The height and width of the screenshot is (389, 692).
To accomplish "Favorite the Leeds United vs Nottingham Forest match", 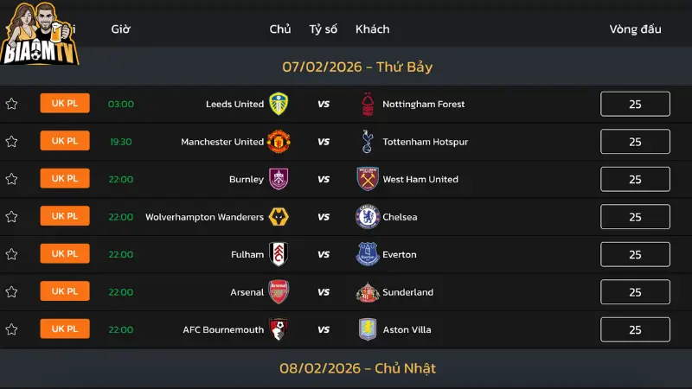I will (x=11, y=104).
